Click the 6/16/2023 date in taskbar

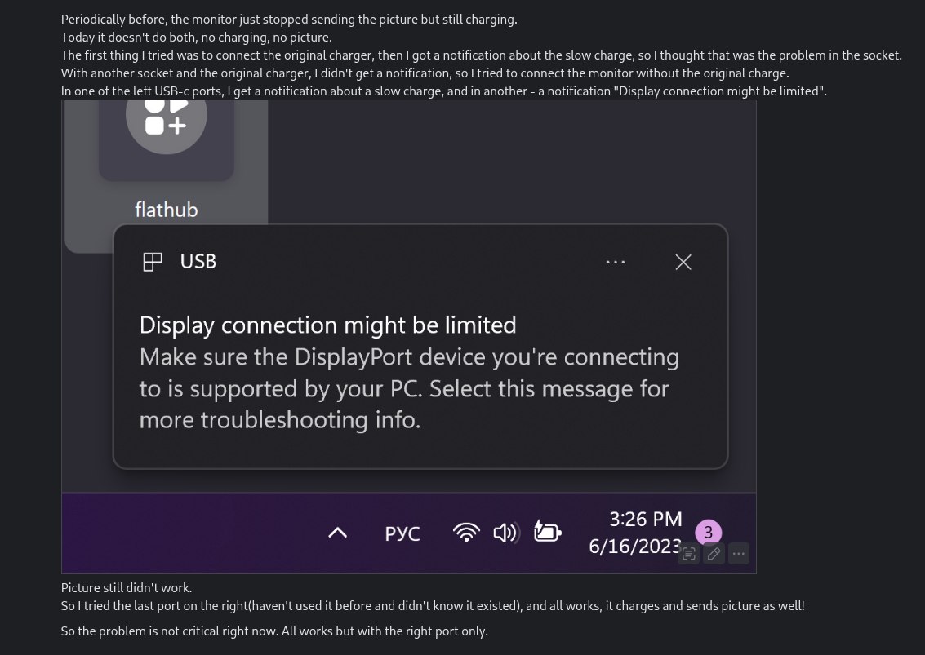click(x=635, y=546)
